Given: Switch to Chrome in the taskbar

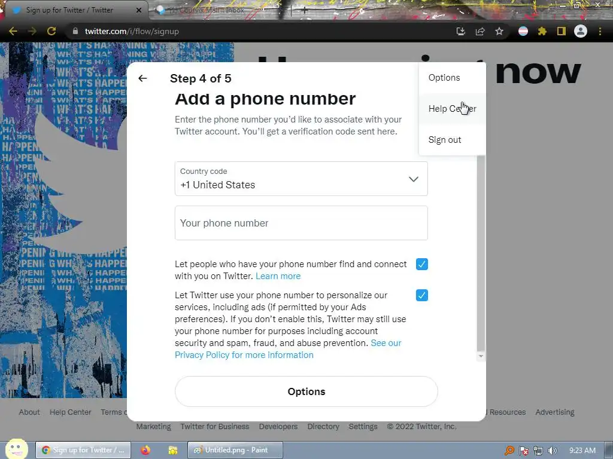Looking at the screenshot, I should click(83, 450).
